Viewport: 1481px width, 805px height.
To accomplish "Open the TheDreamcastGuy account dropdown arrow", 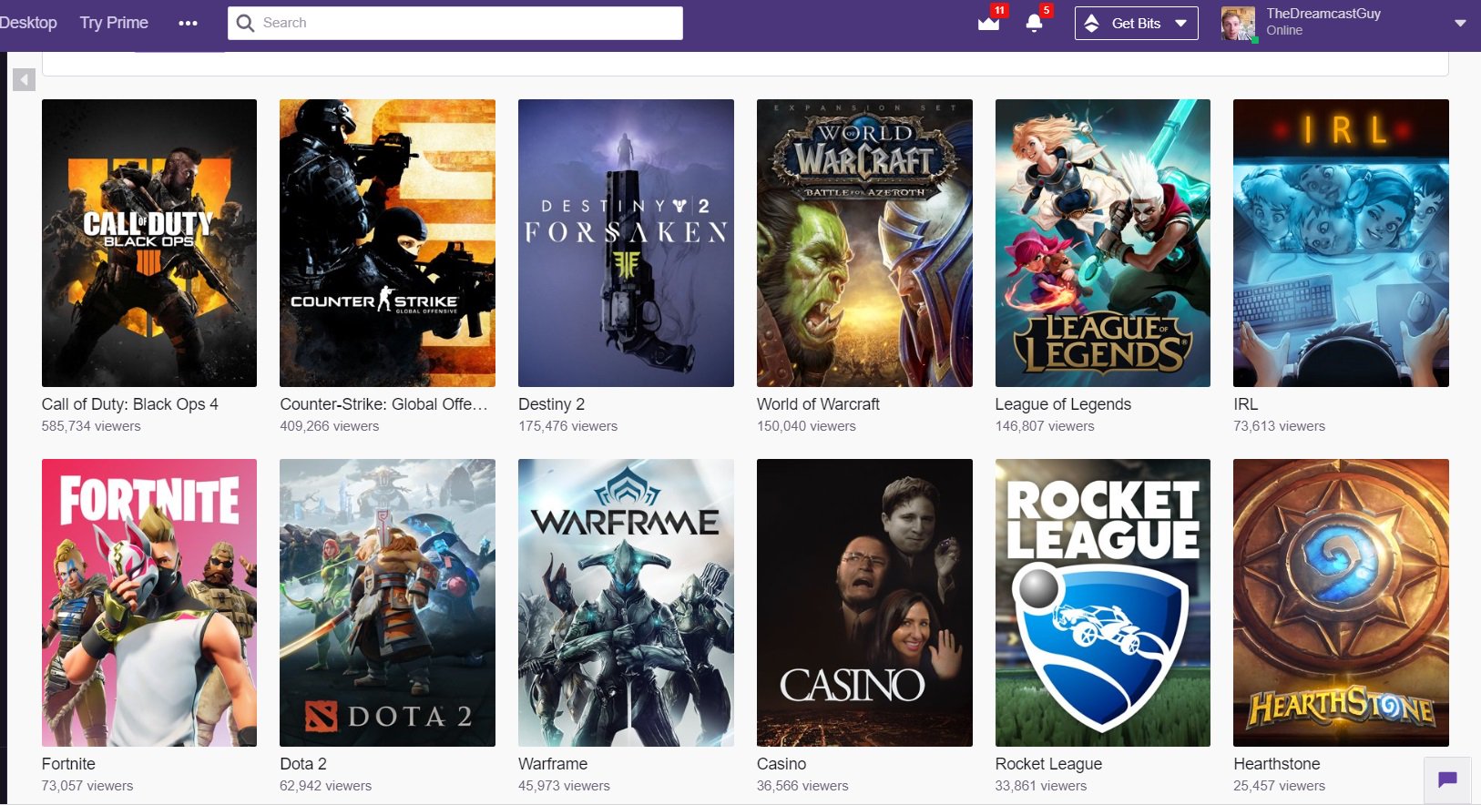I will pos(1460,24).
